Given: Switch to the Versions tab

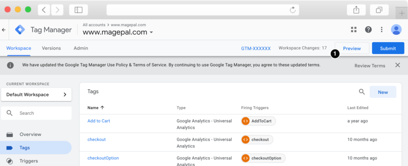Looking at the screenshot, I should [51, 48].
